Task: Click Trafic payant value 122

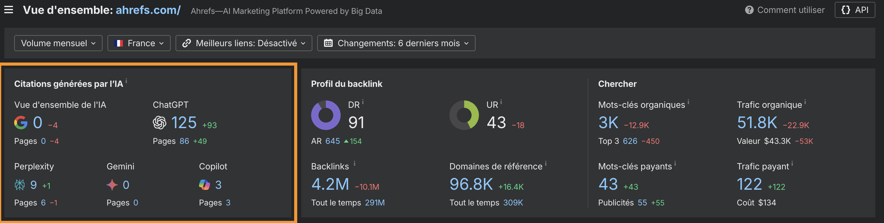Action: [x=749, y=184]
